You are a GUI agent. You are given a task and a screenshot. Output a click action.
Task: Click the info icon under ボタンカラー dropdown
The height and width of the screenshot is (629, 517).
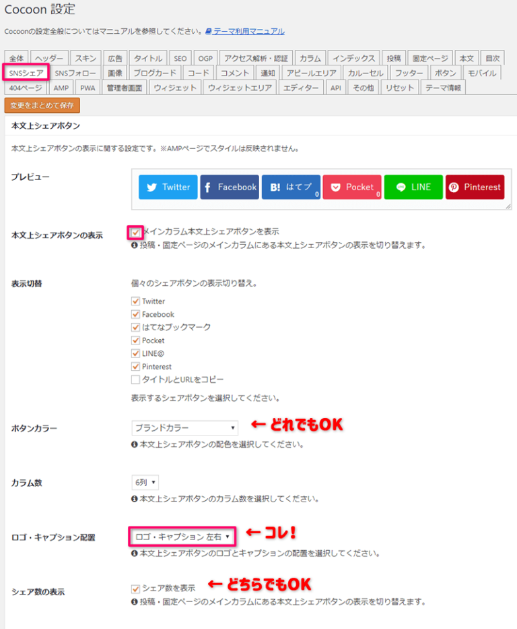tap(135, 445)
